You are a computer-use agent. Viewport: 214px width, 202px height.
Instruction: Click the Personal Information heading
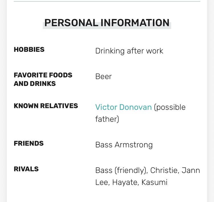tap(107, 23)
